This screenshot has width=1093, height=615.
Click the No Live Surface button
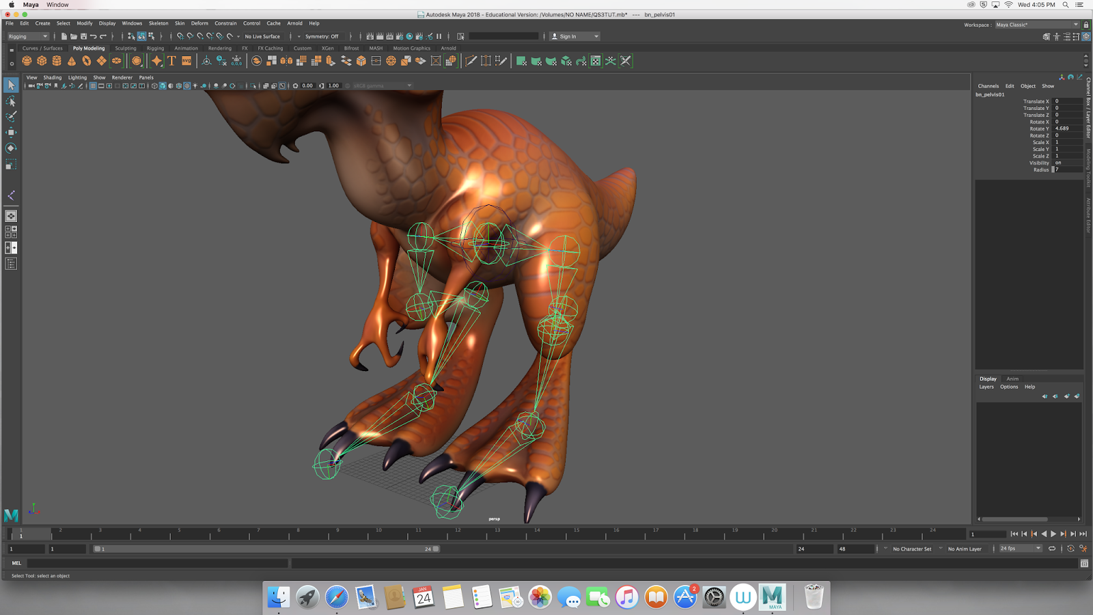coord(262,36)
